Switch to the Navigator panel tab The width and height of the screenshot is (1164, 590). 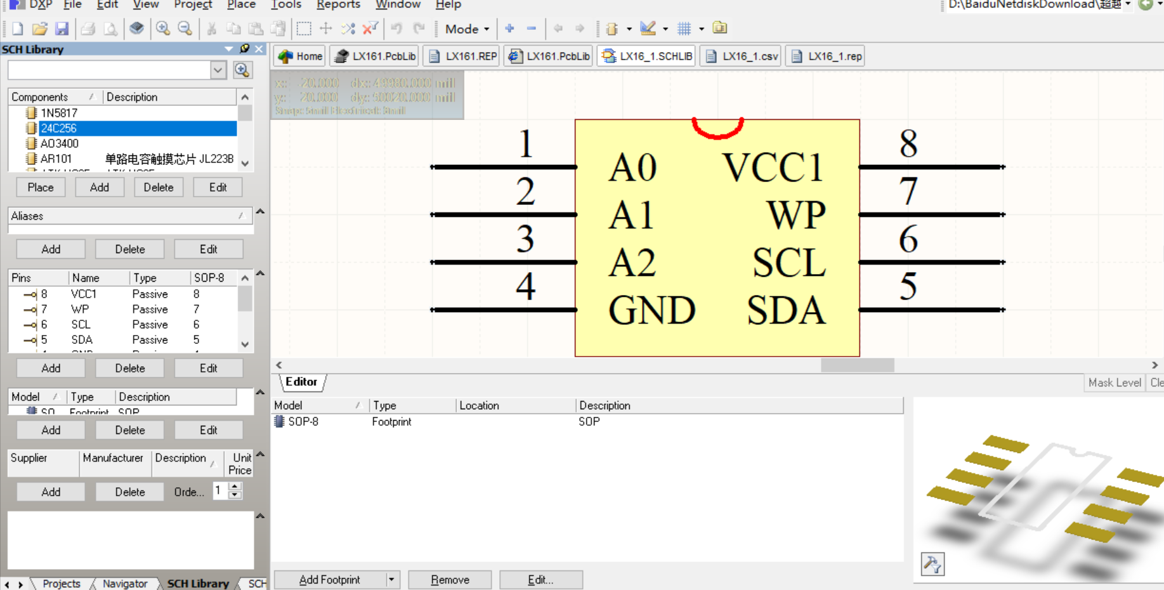pos(125,584)
